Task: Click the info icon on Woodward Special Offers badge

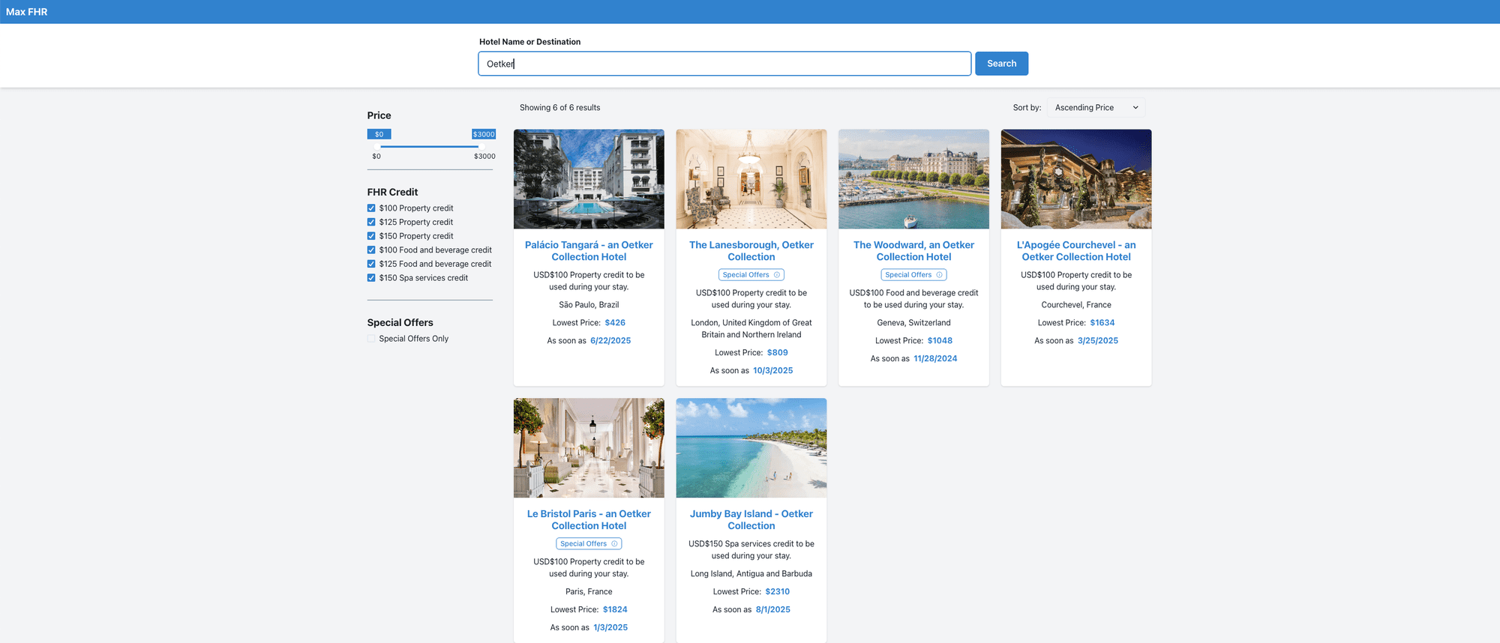Action: click(939, 275)
